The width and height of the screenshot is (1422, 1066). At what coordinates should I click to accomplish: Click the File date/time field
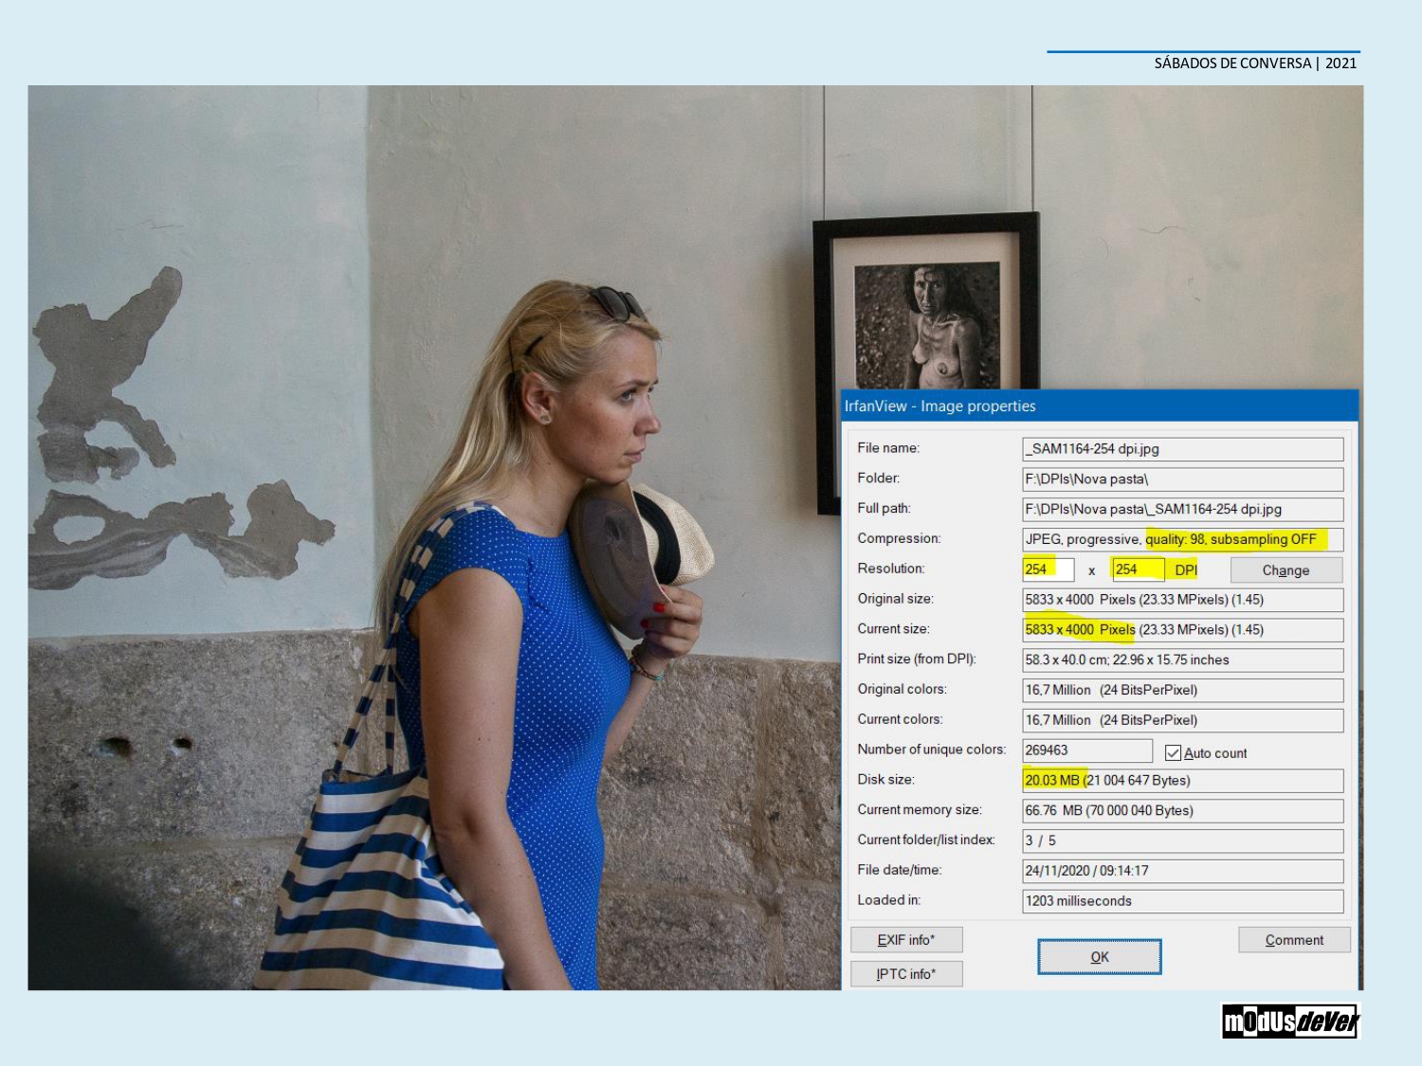[x=1182, y=871]
